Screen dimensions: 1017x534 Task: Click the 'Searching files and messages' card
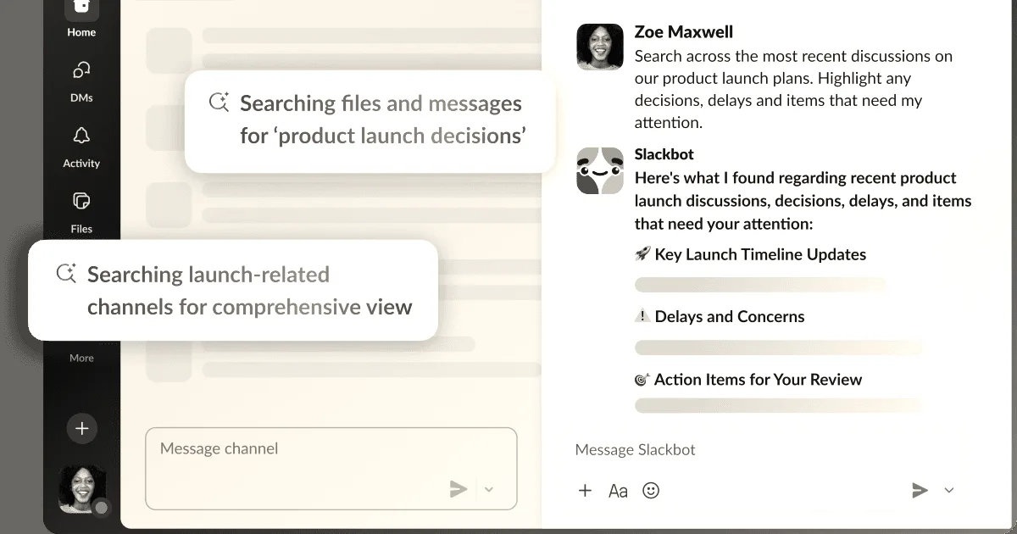(x=370, y=120)
